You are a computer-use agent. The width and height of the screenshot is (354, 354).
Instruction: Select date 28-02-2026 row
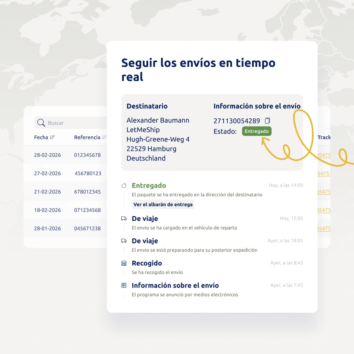(x=48, y=155)
